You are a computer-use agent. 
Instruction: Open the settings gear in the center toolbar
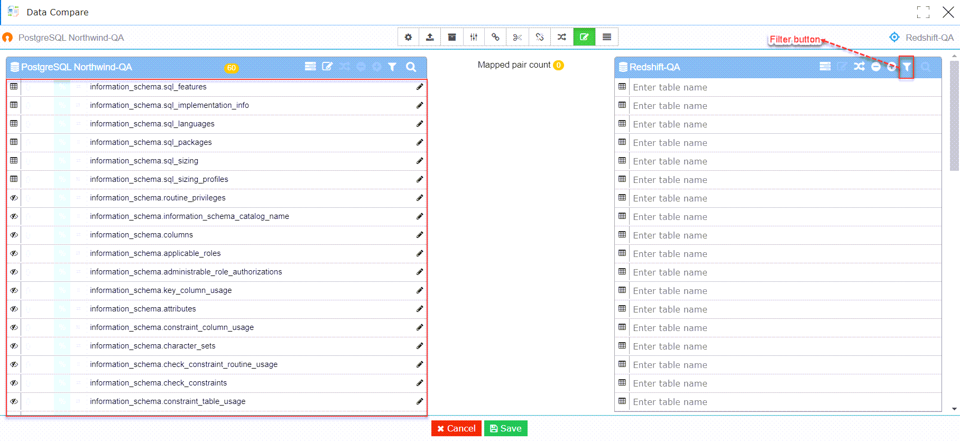(408, 37)
